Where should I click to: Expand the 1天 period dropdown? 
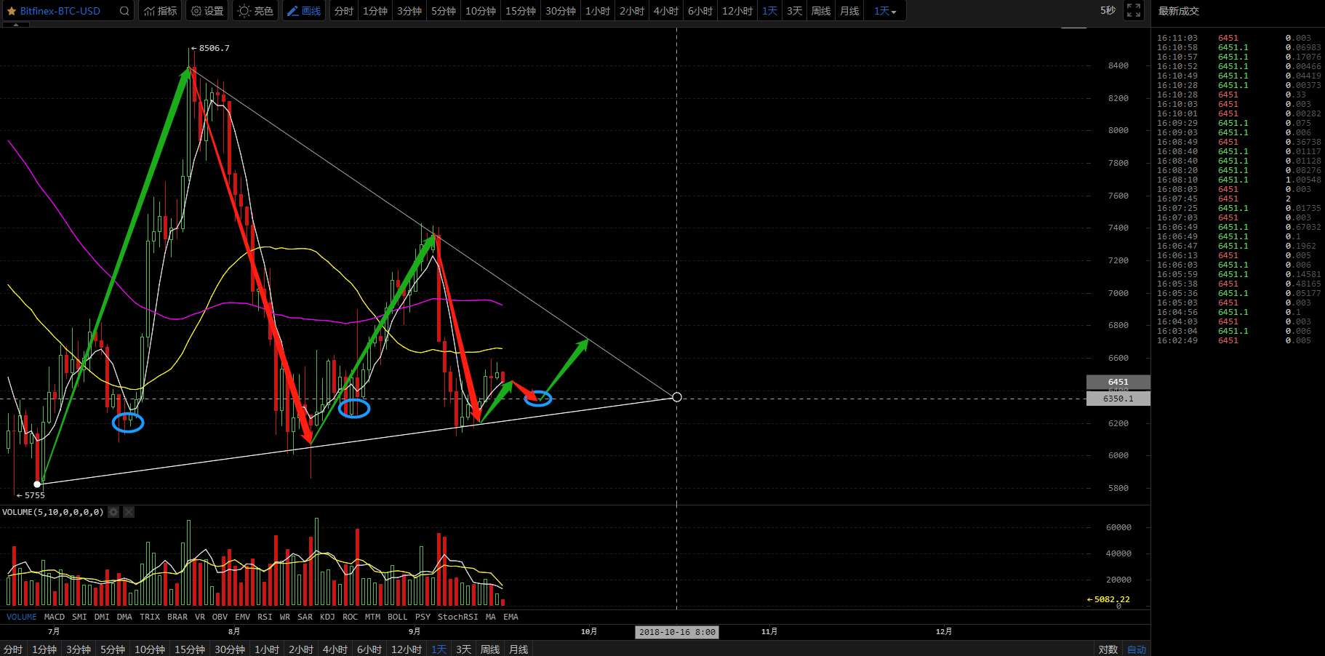[x=885, y=11]
